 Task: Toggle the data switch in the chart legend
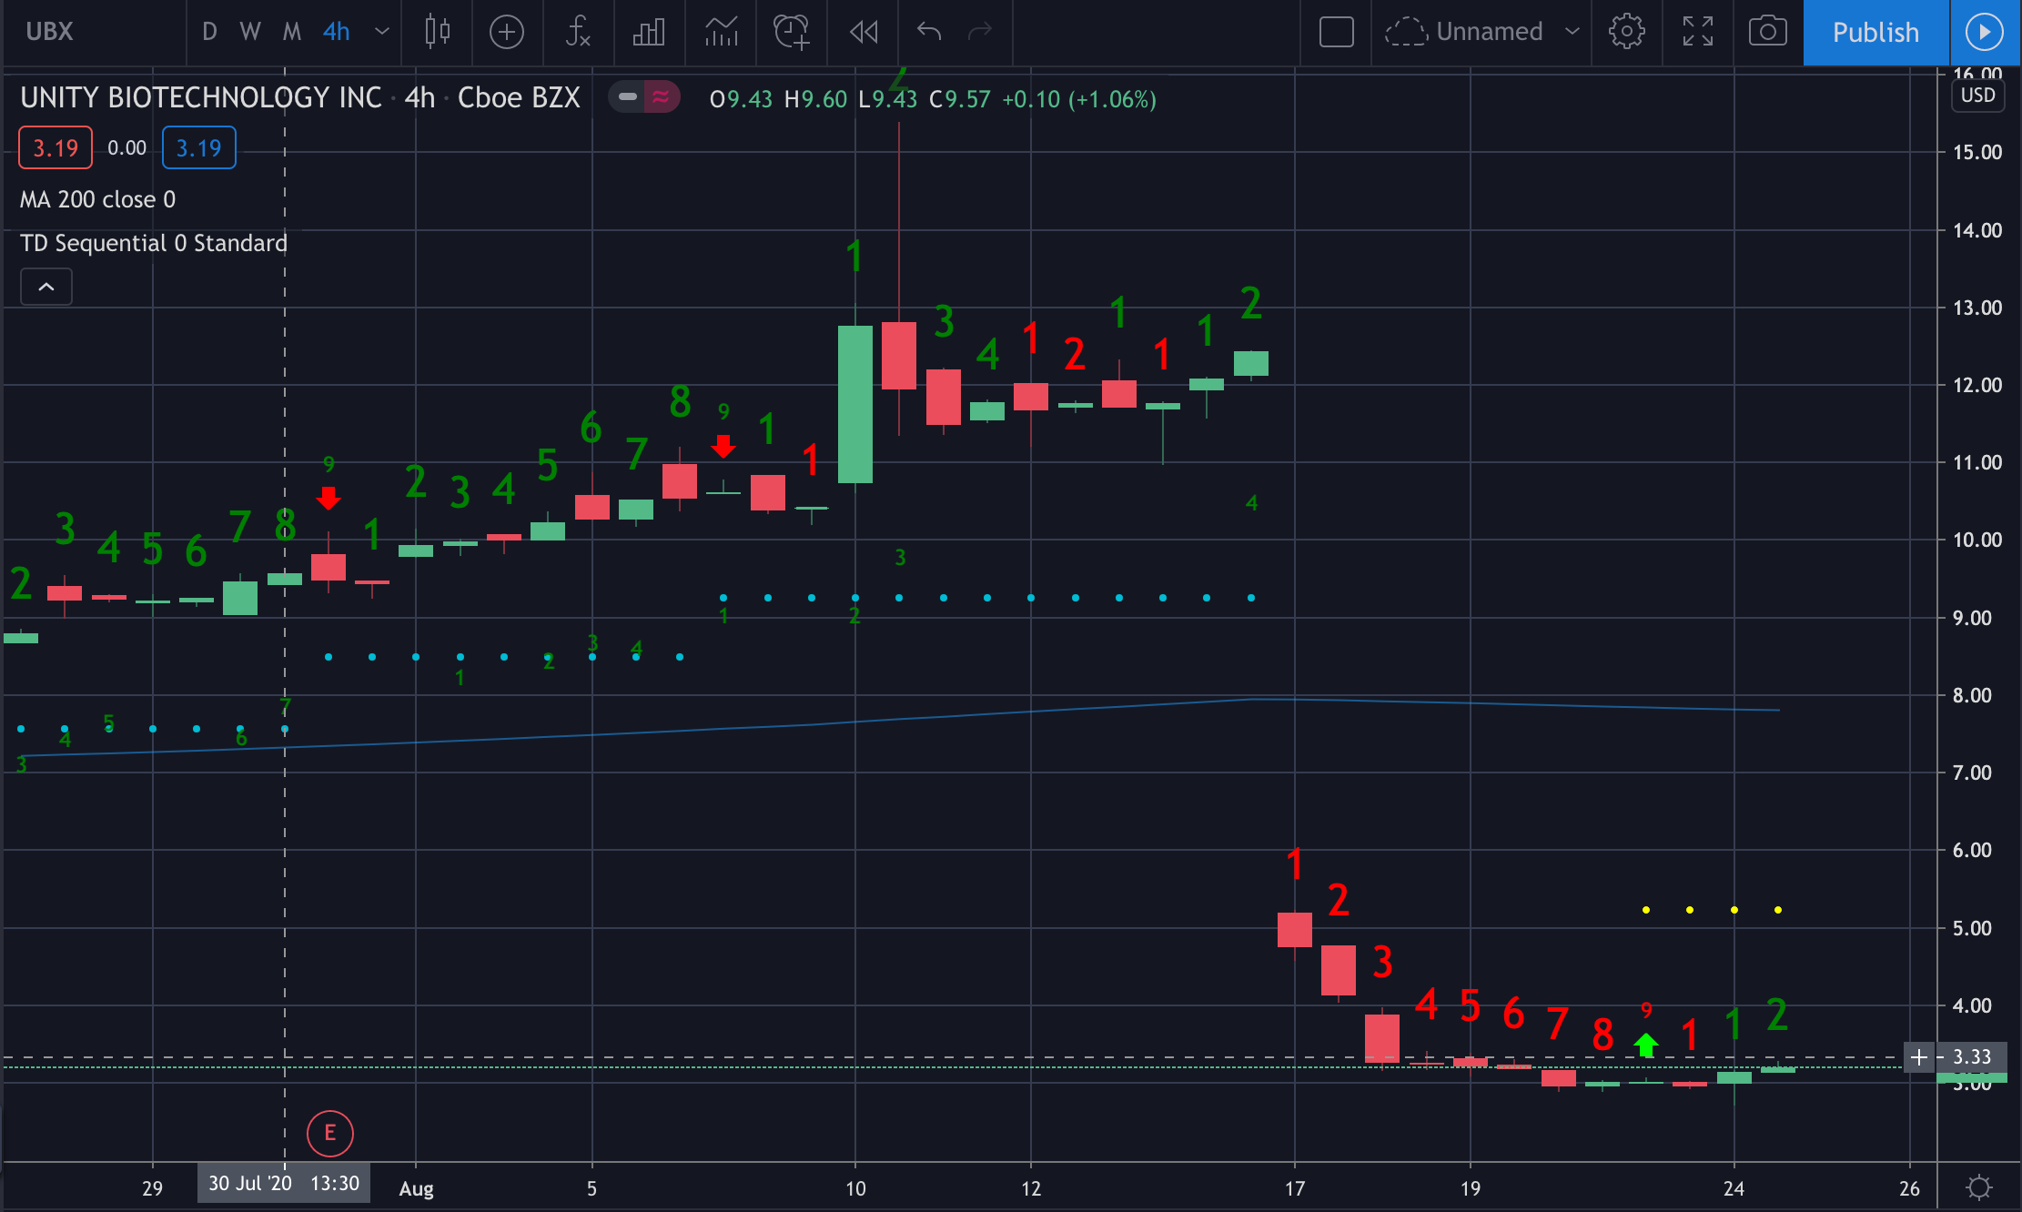point(644,97)
